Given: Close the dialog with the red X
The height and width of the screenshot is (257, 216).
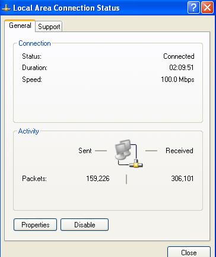Looking at the screenshot, I should (x=207, y=8).
